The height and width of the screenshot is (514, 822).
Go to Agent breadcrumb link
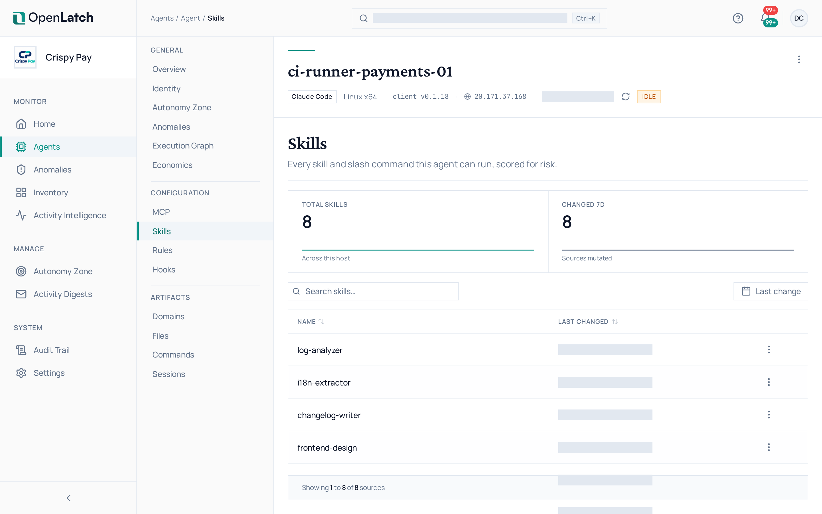point(190,18)
